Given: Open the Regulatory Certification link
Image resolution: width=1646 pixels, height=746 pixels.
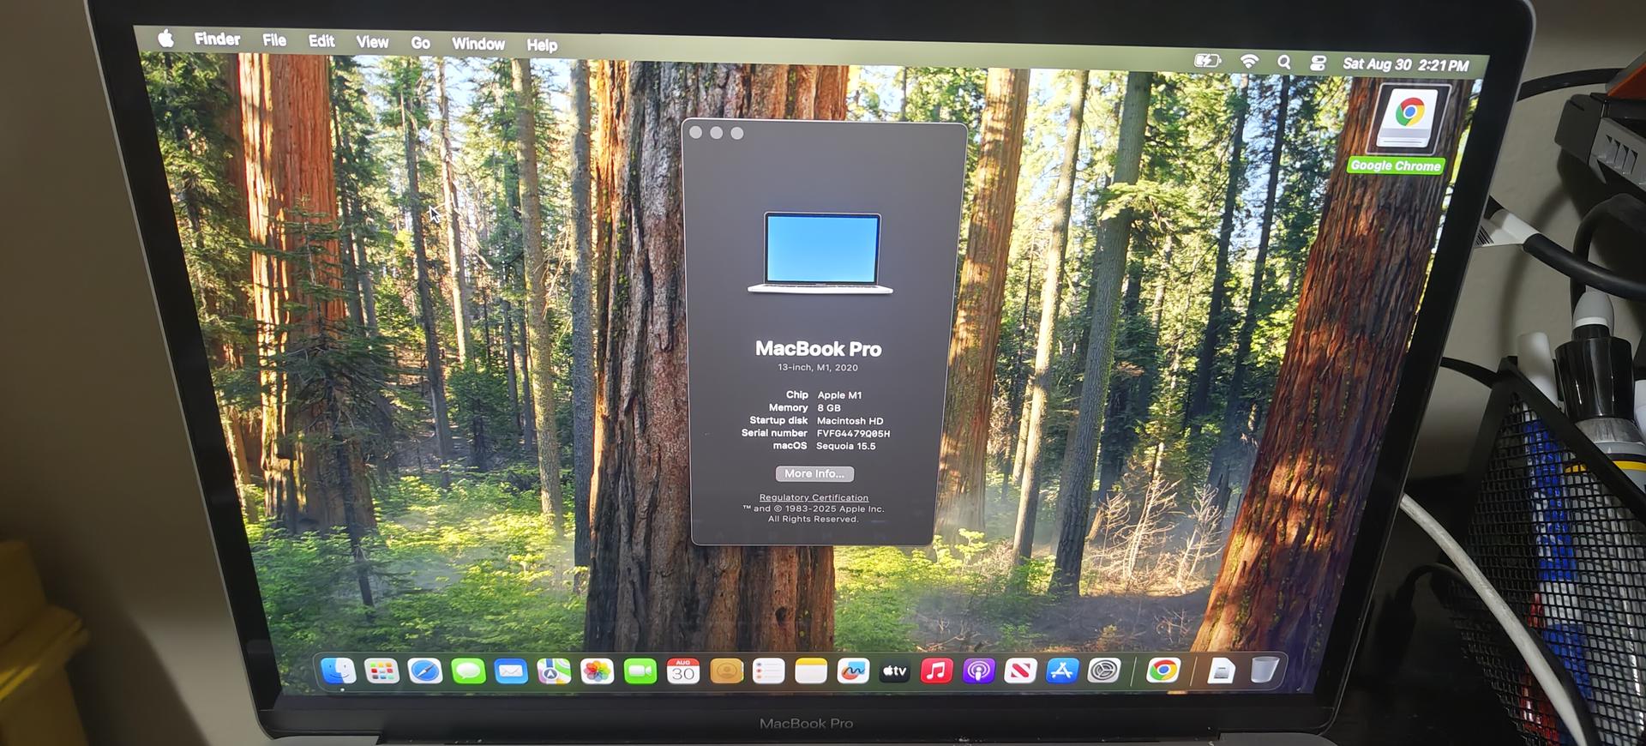Looking at the screenshot, I should [x=814, y=497].
